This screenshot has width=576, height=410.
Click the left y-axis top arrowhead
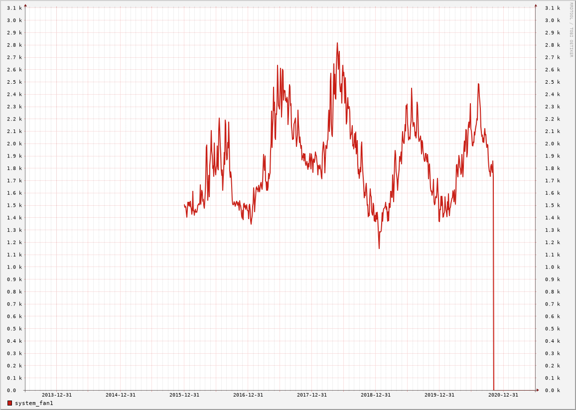pos(25,5)
